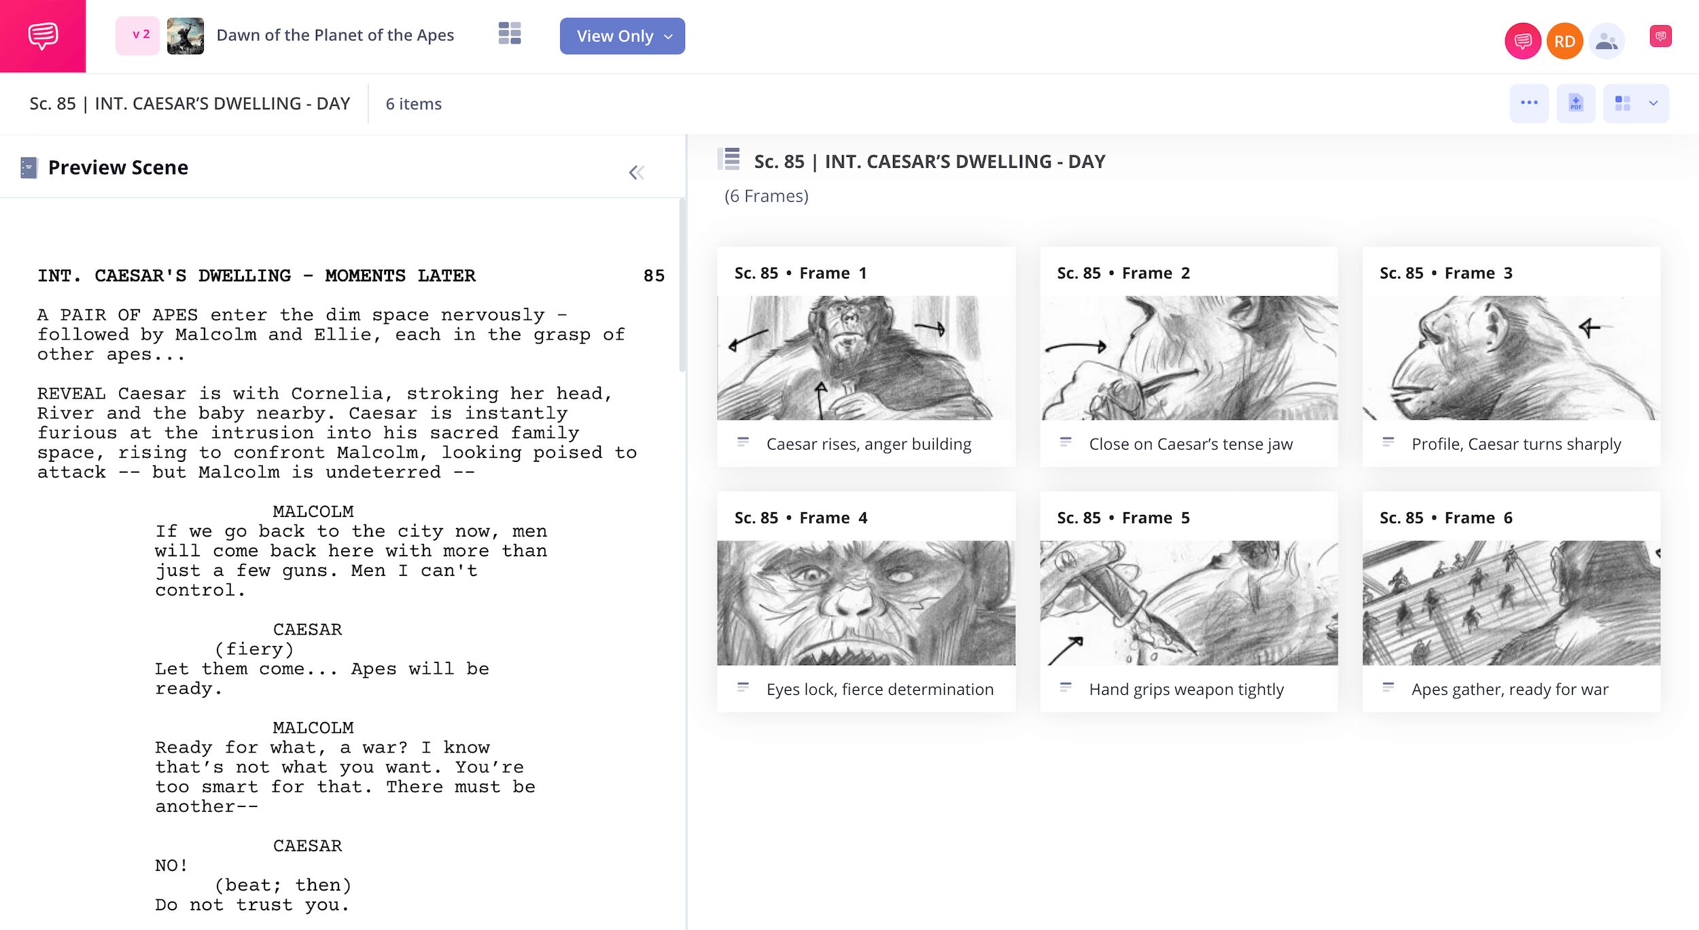1699x930 pixels.
Task: Open the three-dots more options menu
Action: [1528, 103]
